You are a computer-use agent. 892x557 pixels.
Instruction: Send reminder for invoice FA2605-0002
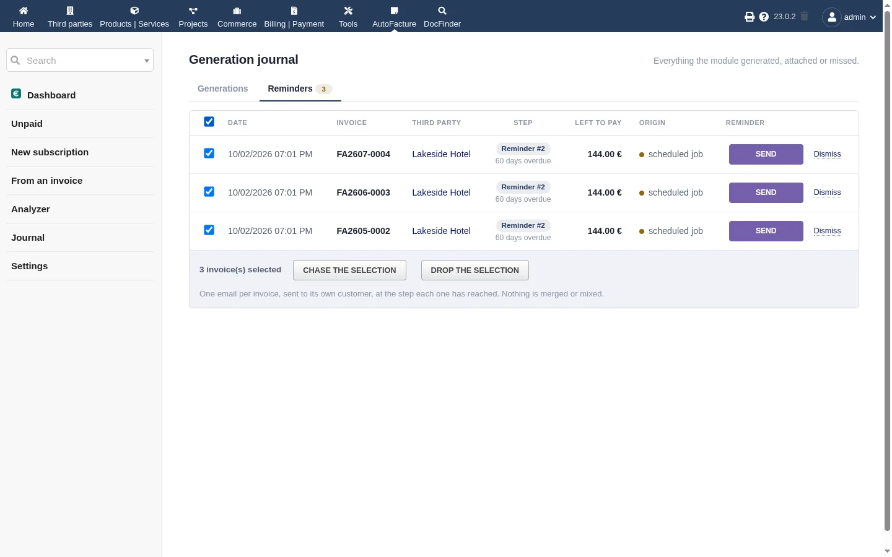click(x=766, y=231)
